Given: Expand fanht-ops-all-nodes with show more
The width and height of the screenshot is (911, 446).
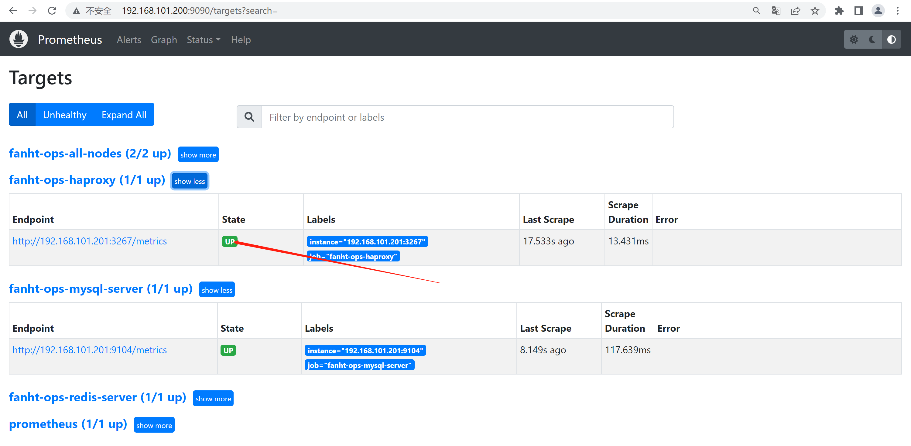Looking at the screenshot, I should tap(198, 155).
